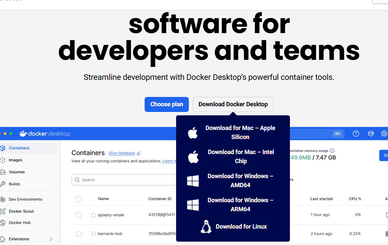
Task: Choose Download for Windows – AMD64
Action: [240, 180]
